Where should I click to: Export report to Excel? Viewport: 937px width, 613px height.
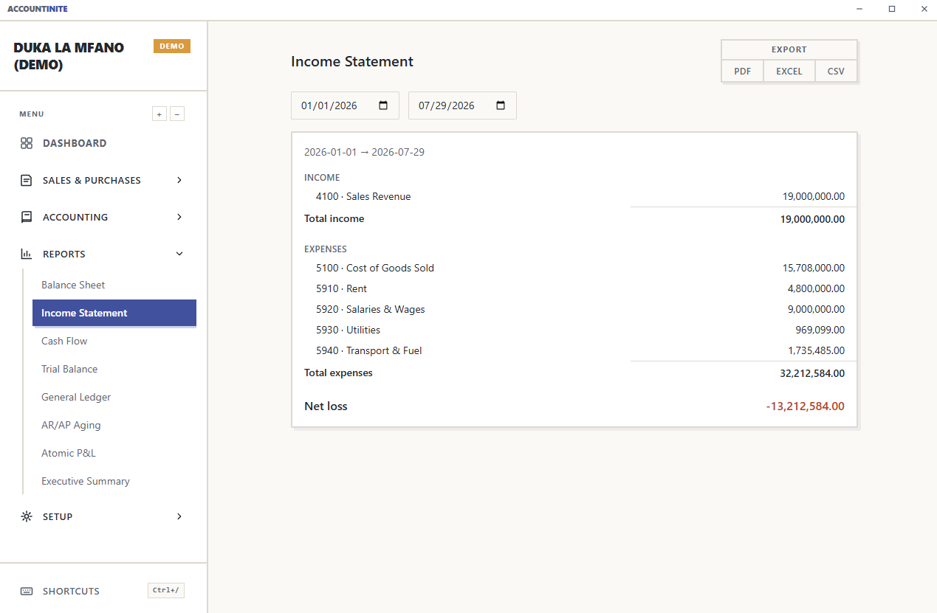(789, 72)
